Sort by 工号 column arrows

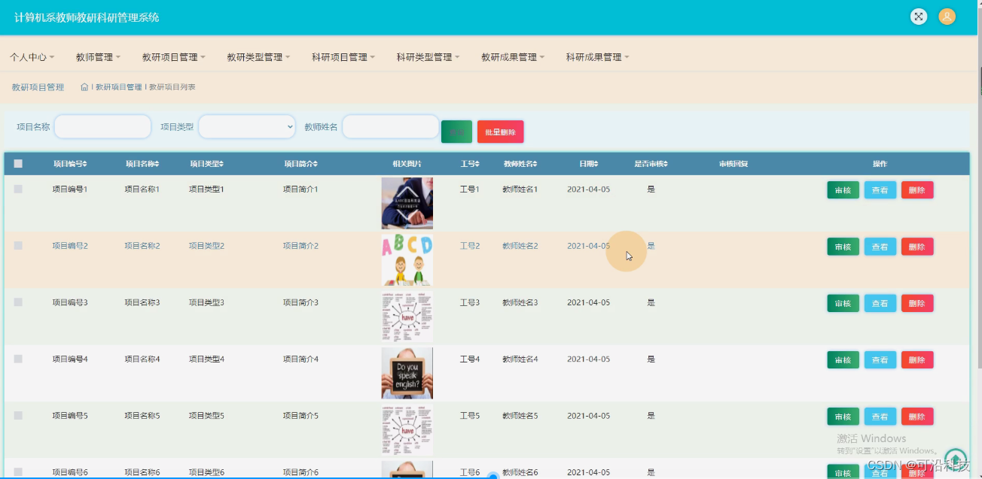[477, 164]
